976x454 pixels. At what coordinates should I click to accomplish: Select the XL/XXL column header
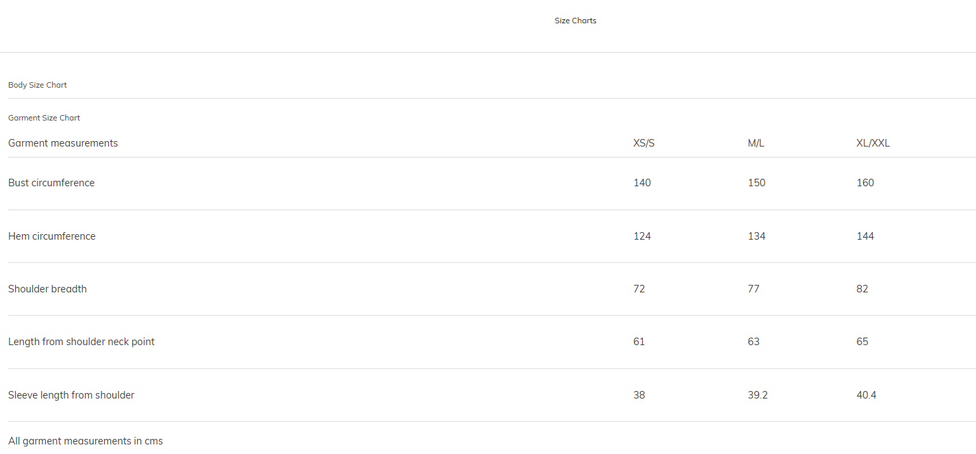pyautogui.click(x=873, y=143)
